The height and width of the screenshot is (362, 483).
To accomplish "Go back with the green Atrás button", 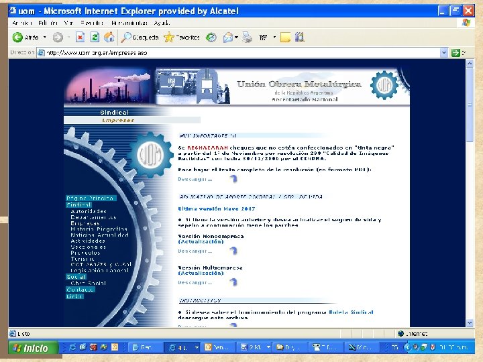I will [25, 38].
